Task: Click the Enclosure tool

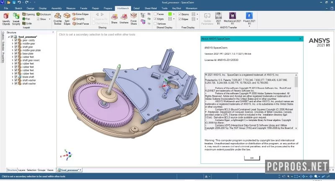Action: point(44,14)
